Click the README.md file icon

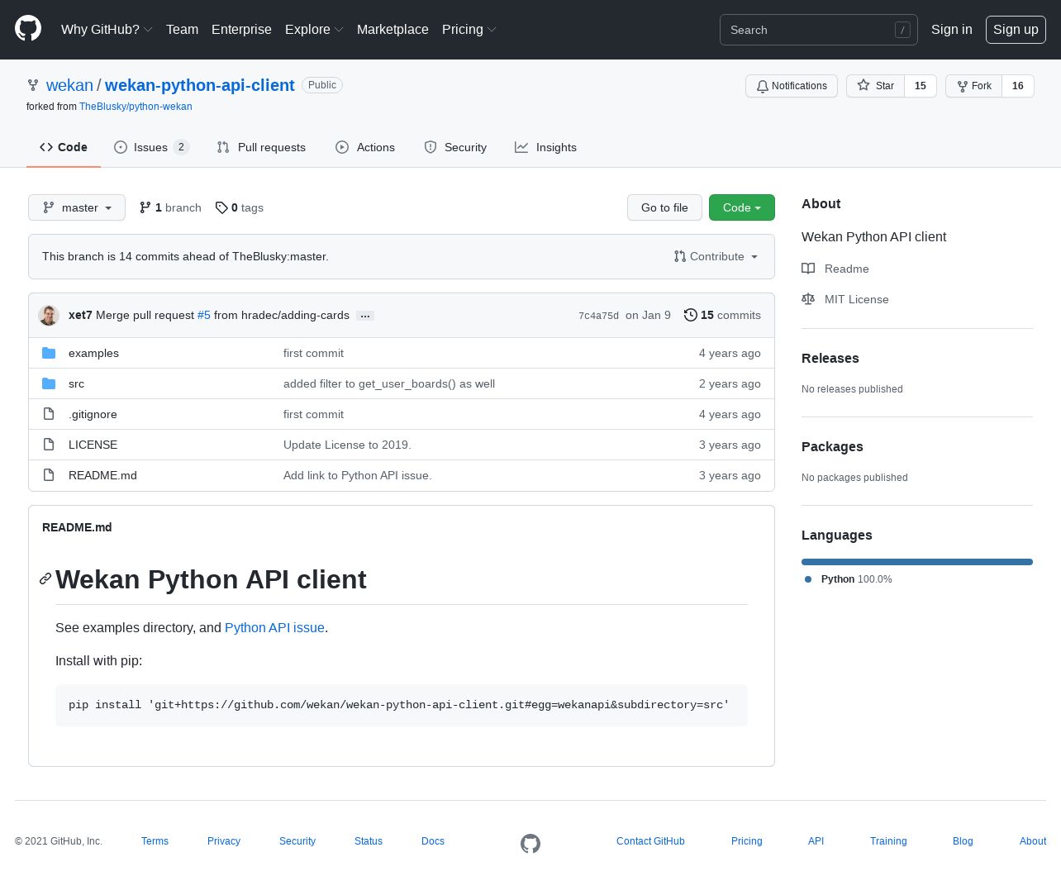tap(49, 475)
